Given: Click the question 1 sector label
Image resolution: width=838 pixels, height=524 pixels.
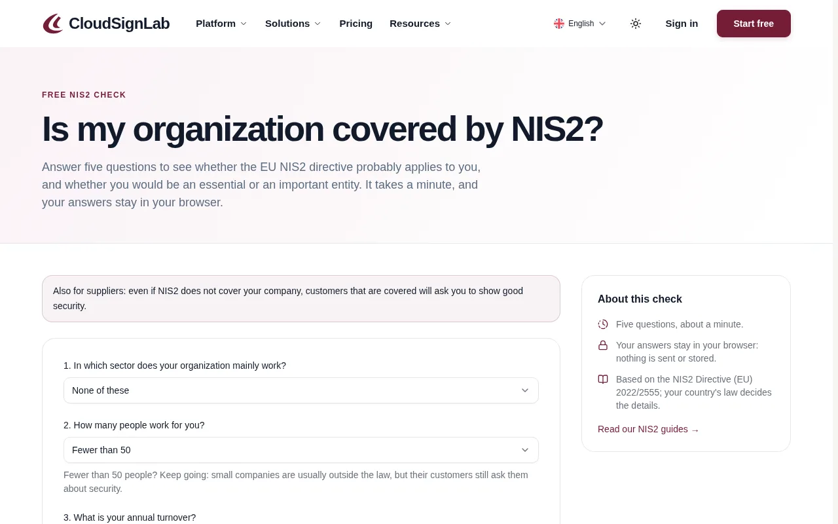Looking at the screenshot, I should 175,365.
